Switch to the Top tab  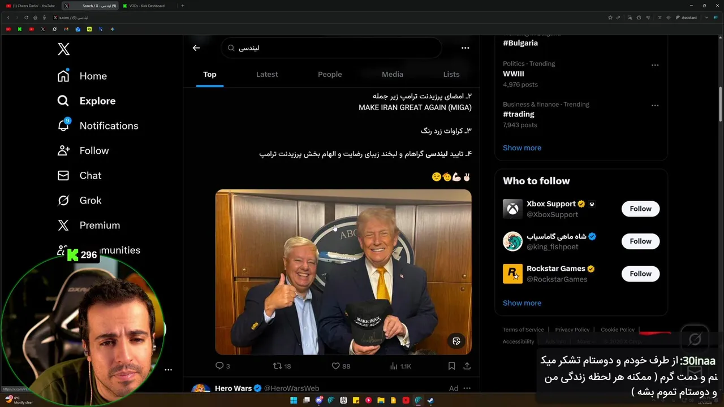coord(210,74)
